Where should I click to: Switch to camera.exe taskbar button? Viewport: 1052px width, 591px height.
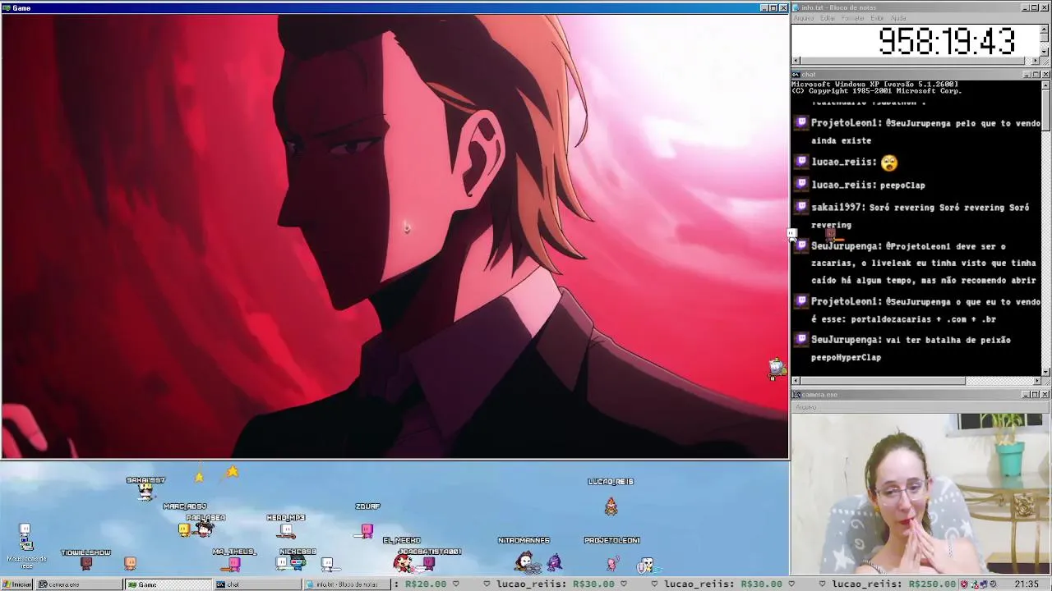(79, 584)
